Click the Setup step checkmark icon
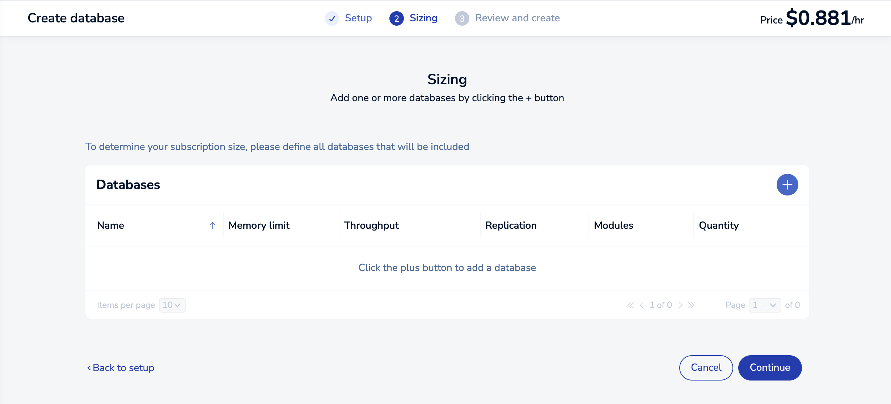The width and height of the screenshot is (891, 404). point(332,18)
